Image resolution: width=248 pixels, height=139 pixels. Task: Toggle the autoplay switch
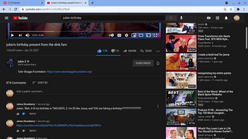point(111,35)
